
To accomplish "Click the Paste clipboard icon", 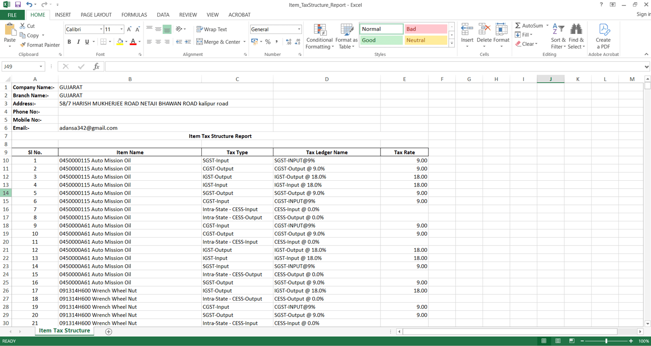I will 9,30.
